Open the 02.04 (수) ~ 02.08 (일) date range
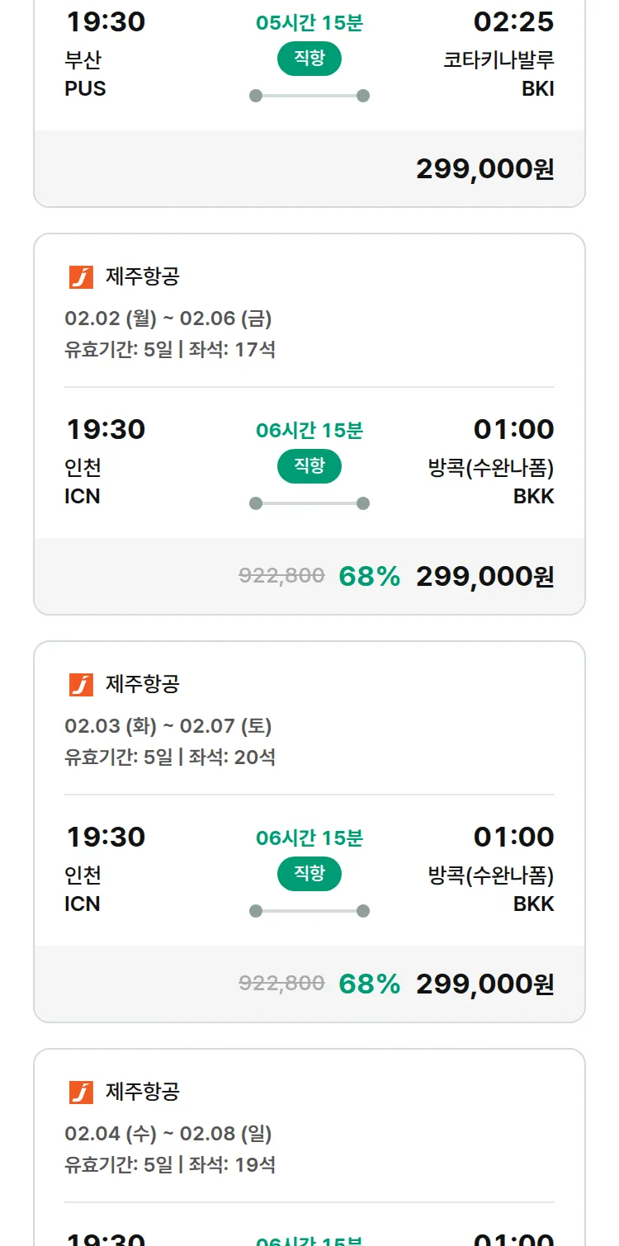 coord(168,1134)
